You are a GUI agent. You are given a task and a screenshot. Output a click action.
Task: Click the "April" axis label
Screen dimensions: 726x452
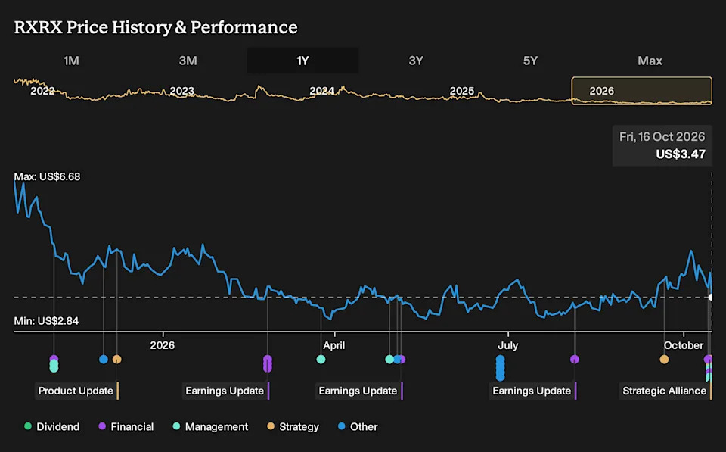(x=334, y=345)
